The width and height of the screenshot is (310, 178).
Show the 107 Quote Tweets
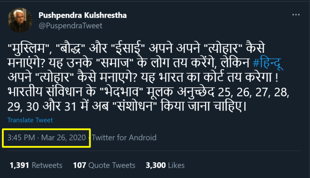(x=104, y=165)
